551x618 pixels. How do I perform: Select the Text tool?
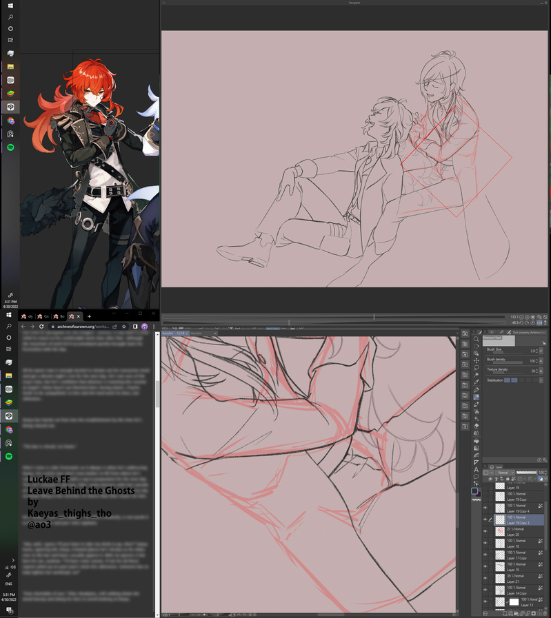(x=476, y=469)
